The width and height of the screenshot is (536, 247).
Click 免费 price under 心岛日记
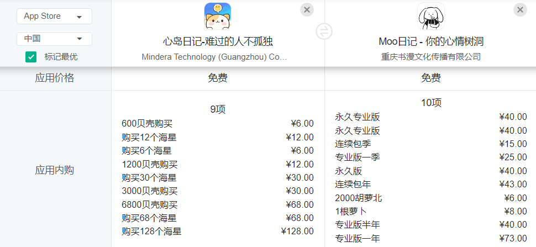point(218,78)
